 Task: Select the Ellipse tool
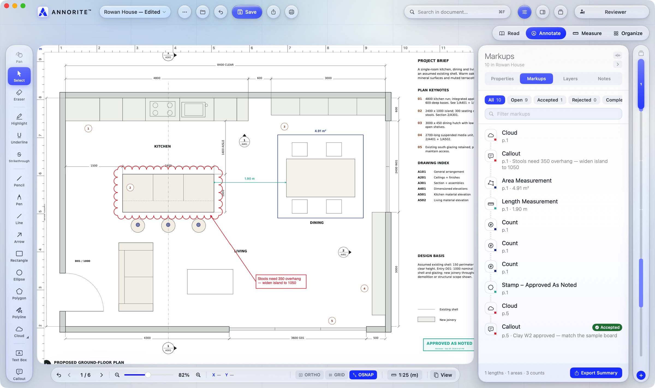pos(19,275)
